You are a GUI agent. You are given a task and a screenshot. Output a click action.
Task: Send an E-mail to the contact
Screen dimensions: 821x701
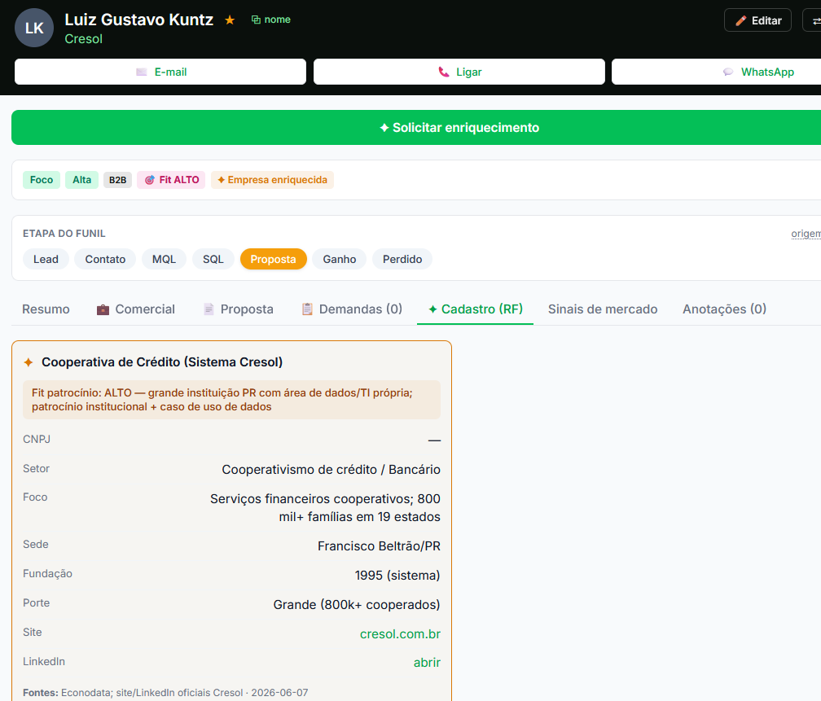pos(160,72)
